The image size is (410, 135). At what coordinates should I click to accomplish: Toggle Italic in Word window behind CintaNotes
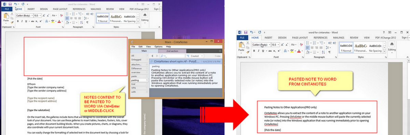(x=22, y=21)
